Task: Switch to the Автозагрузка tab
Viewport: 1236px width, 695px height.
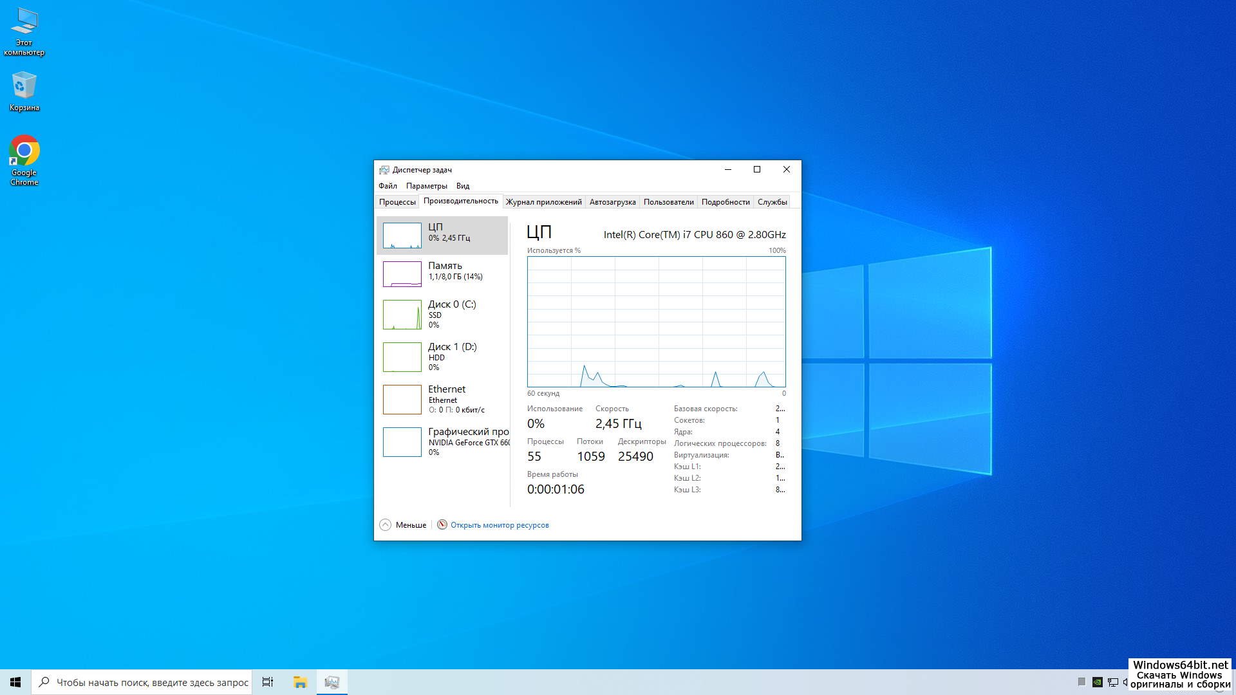Action: [x=612, y=202]
